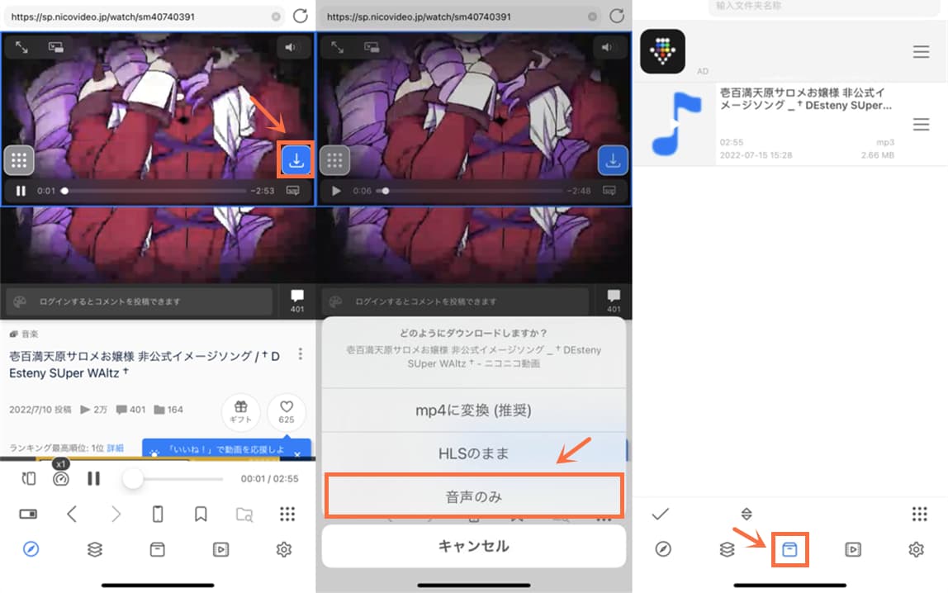948x593 pixels.
Task: Open fullscreen expand icon in left screenshot video
Action: coord(21,47)
